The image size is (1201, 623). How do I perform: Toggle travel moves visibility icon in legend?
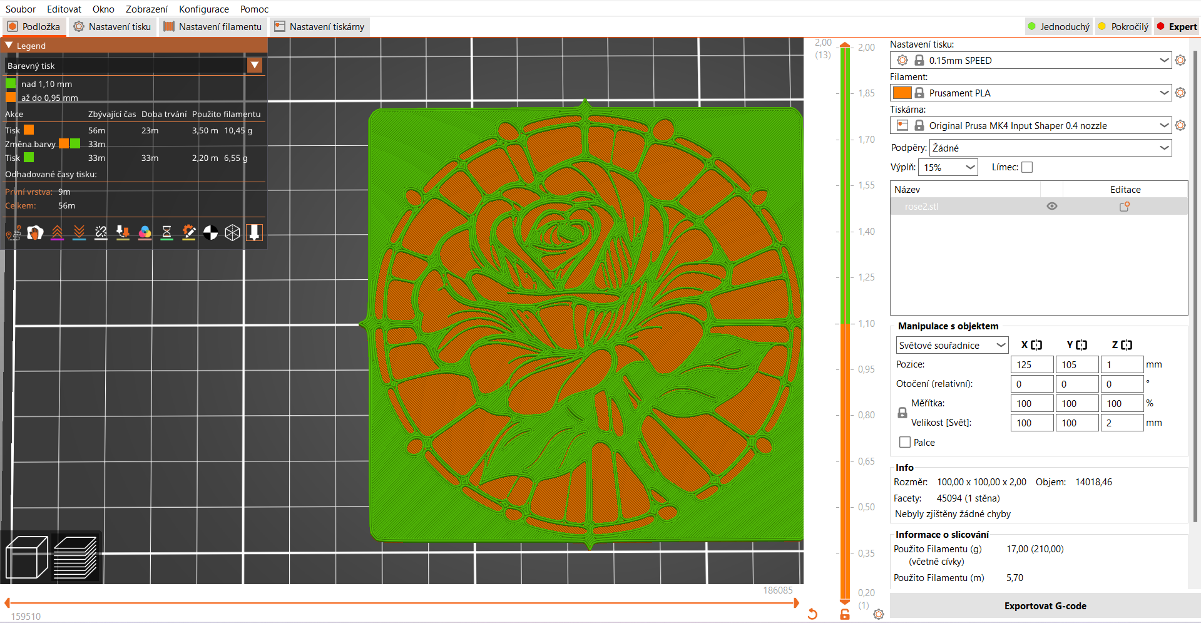[x=13, y=233]
